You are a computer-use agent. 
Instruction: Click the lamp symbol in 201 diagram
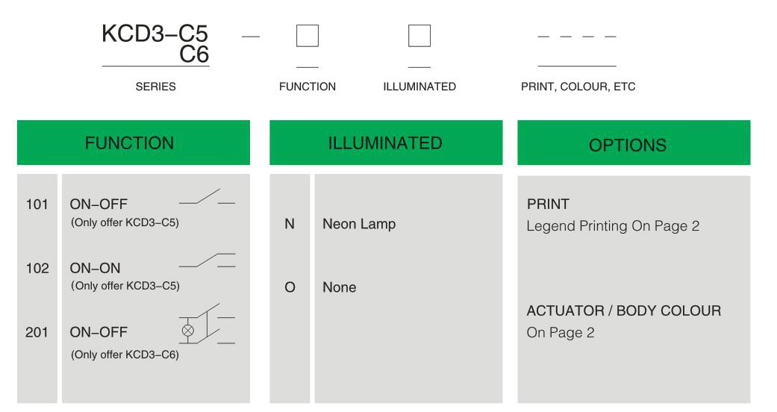coord(188,330)
